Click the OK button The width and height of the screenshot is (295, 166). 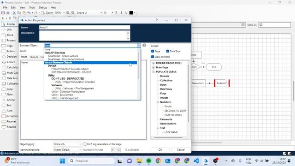pos(160,149)
